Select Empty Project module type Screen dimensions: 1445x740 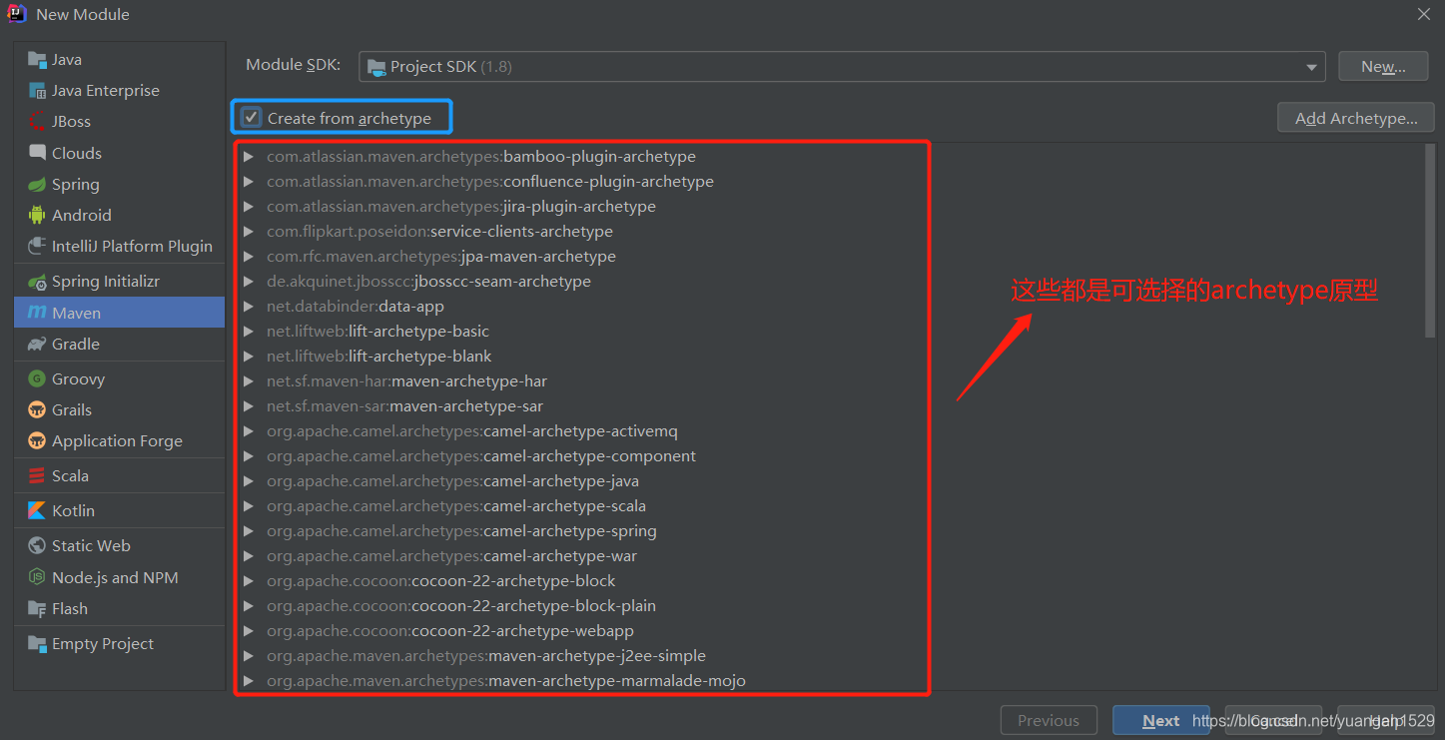tap(120, 643)
